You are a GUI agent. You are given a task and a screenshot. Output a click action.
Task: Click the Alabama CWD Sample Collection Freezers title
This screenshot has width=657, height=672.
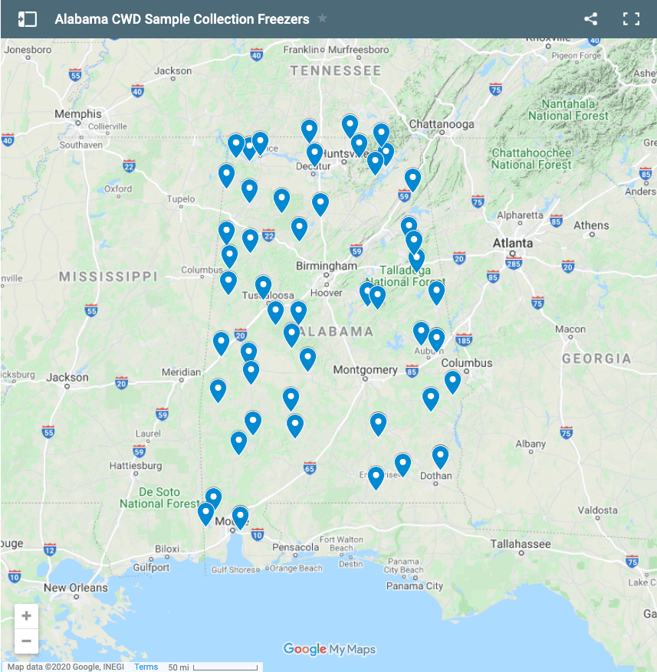(x=182, y=19)
